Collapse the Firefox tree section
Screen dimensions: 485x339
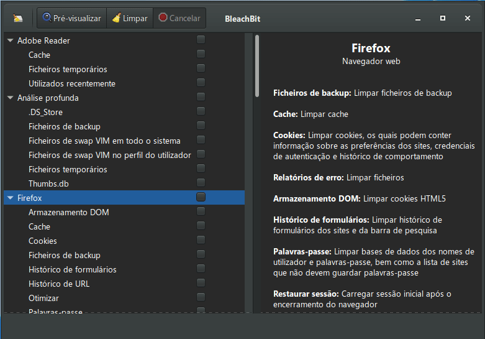[x=10, y=198]
